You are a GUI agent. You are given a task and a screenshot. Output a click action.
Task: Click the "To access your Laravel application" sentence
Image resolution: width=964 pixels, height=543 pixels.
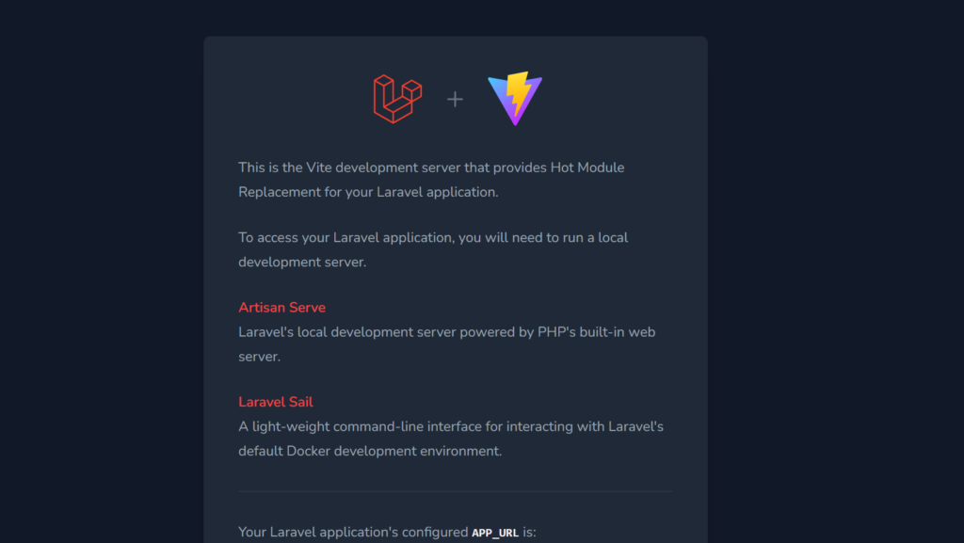pyautogui.click(x=345, y=237)
